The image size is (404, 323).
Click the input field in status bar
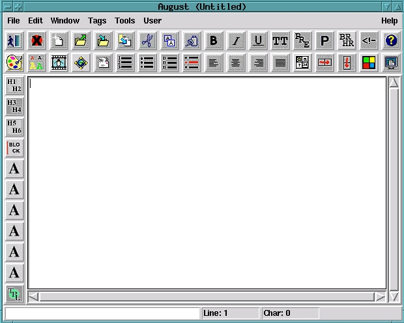[x=102, y=313]
